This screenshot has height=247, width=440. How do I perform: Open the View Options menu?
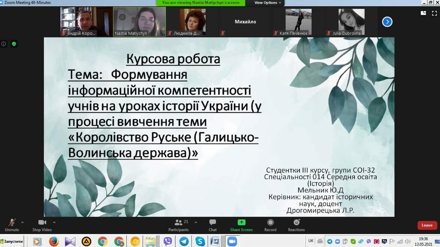268,3
